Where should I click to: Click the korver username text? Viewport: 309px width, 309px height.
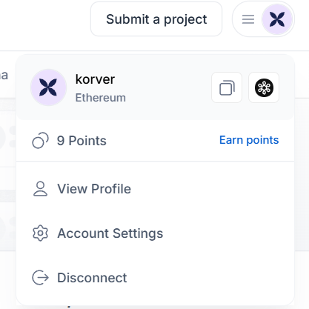pos(95,79)
